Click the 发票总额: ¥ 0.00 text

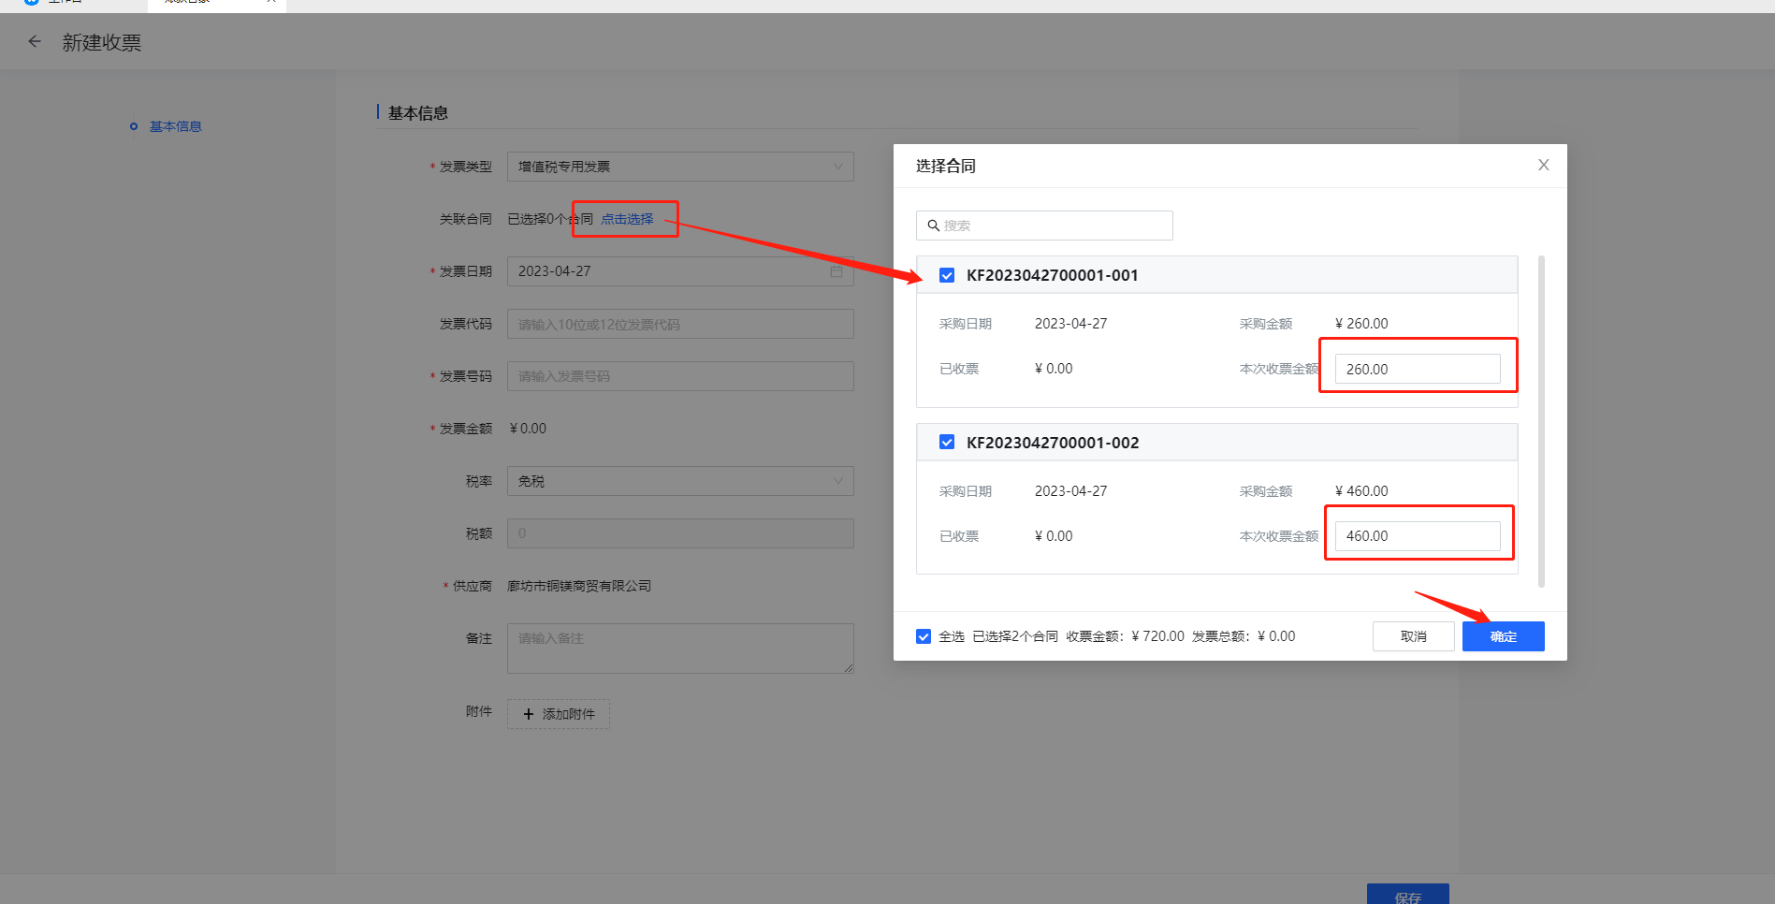(x=1244, y=636)
